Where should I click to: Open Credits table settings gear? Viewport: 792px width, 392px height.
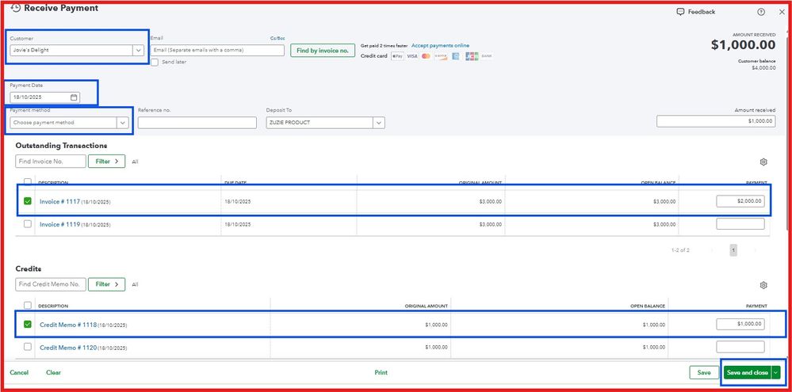(x=763, y=285)
